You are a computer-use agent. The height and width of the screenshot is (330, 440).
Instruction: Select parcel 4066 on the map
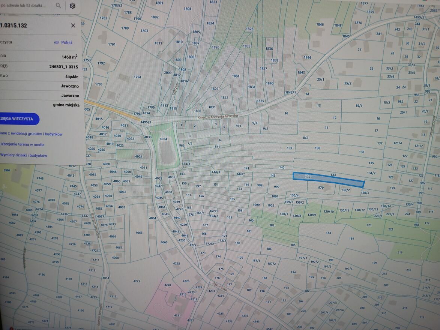139,232
